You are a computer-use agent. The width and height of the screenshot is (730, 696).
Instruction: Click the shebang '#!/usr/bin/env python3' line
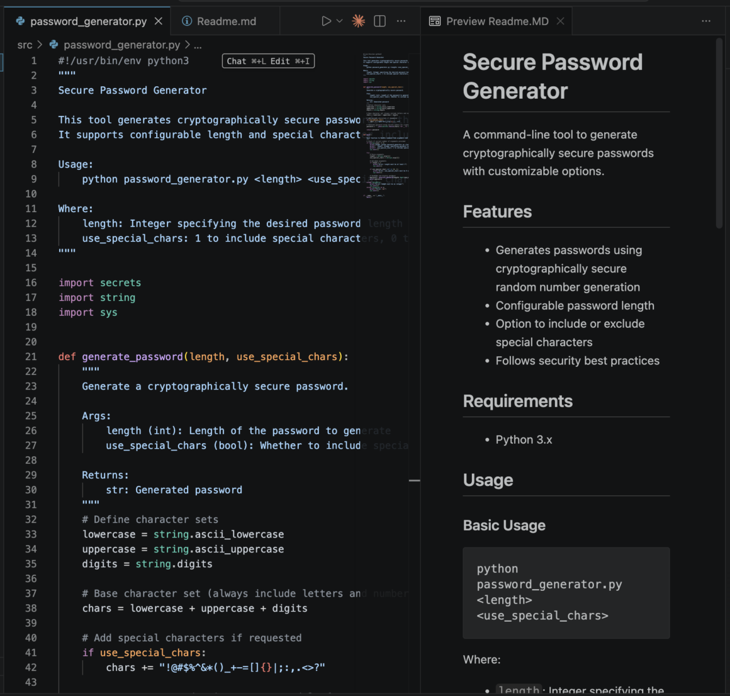(x=123, y=61)
